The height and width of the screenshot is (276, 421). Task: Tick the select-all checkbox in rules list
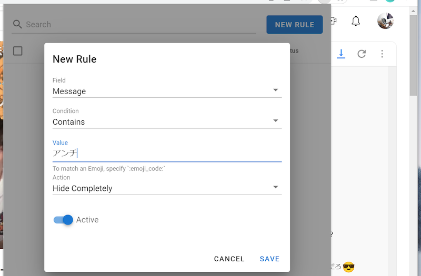tap(18, 51)
